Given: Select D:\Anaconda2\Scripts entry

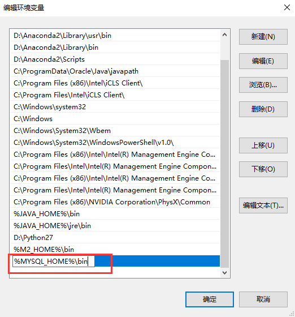Looking at the screenshot, I should [115, 59].
